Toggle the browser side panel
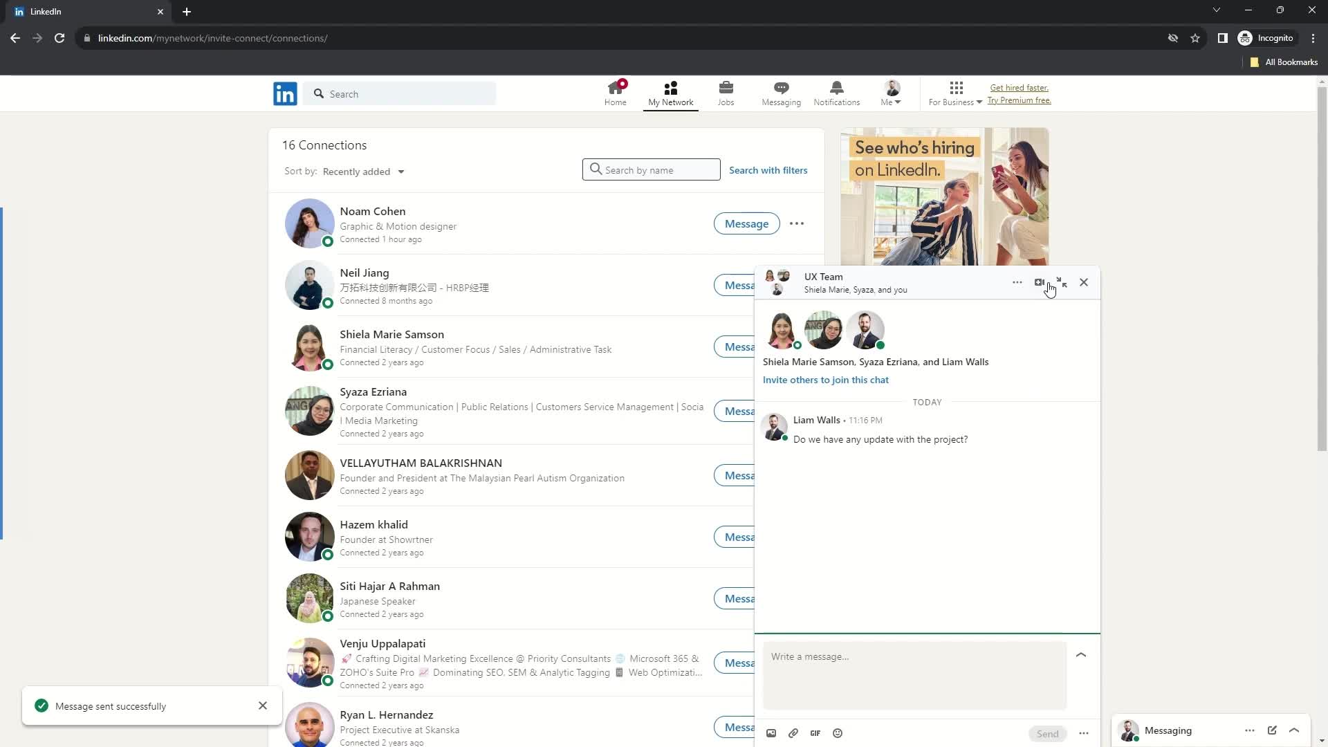This screenshot has width=1328, height=747. coord(1222,38)
